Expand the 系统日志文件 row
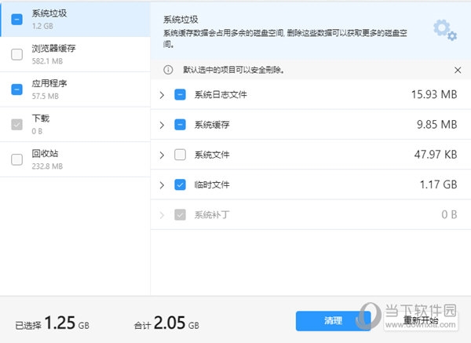Viewport: 471px width, 343px height. pos(162,95)
